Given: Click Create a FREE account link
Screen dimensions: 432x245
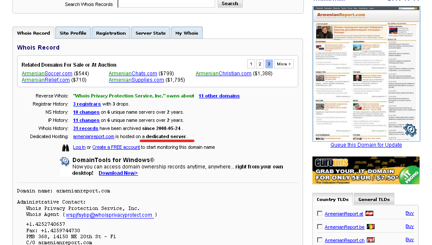Looking at the screenshot, I should coord(116,147).
